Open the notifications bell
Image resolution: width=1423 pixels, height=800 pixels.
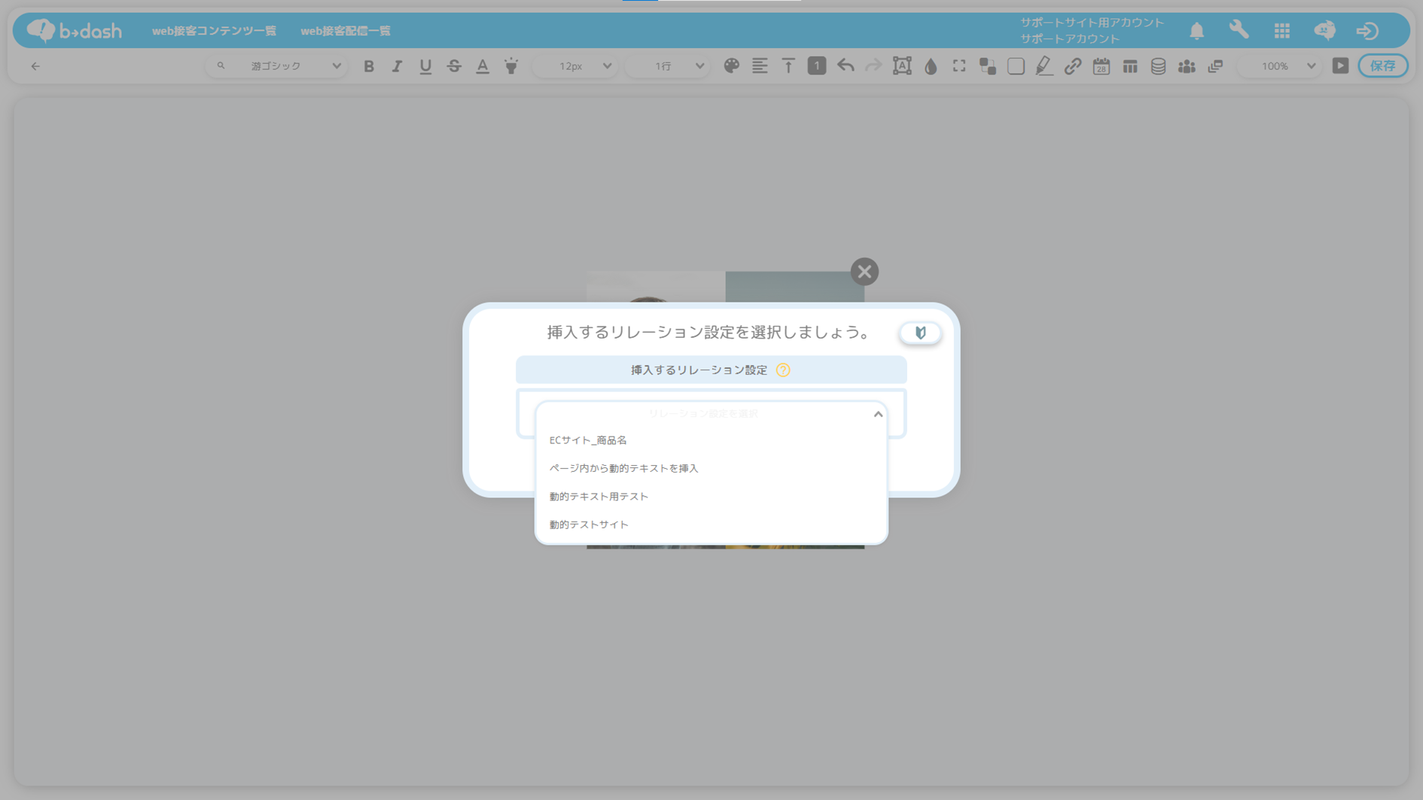(1196, 31)
